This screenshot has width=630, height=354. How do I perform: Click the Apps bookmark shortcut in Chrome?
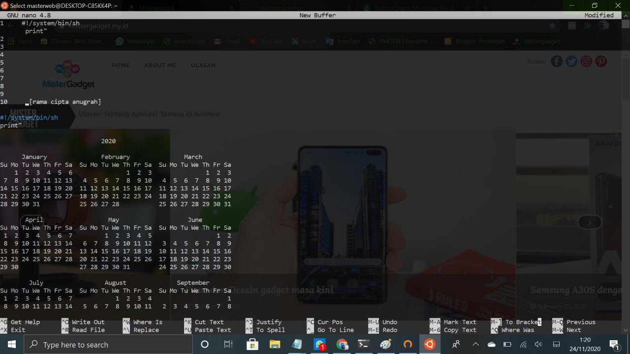21,41
